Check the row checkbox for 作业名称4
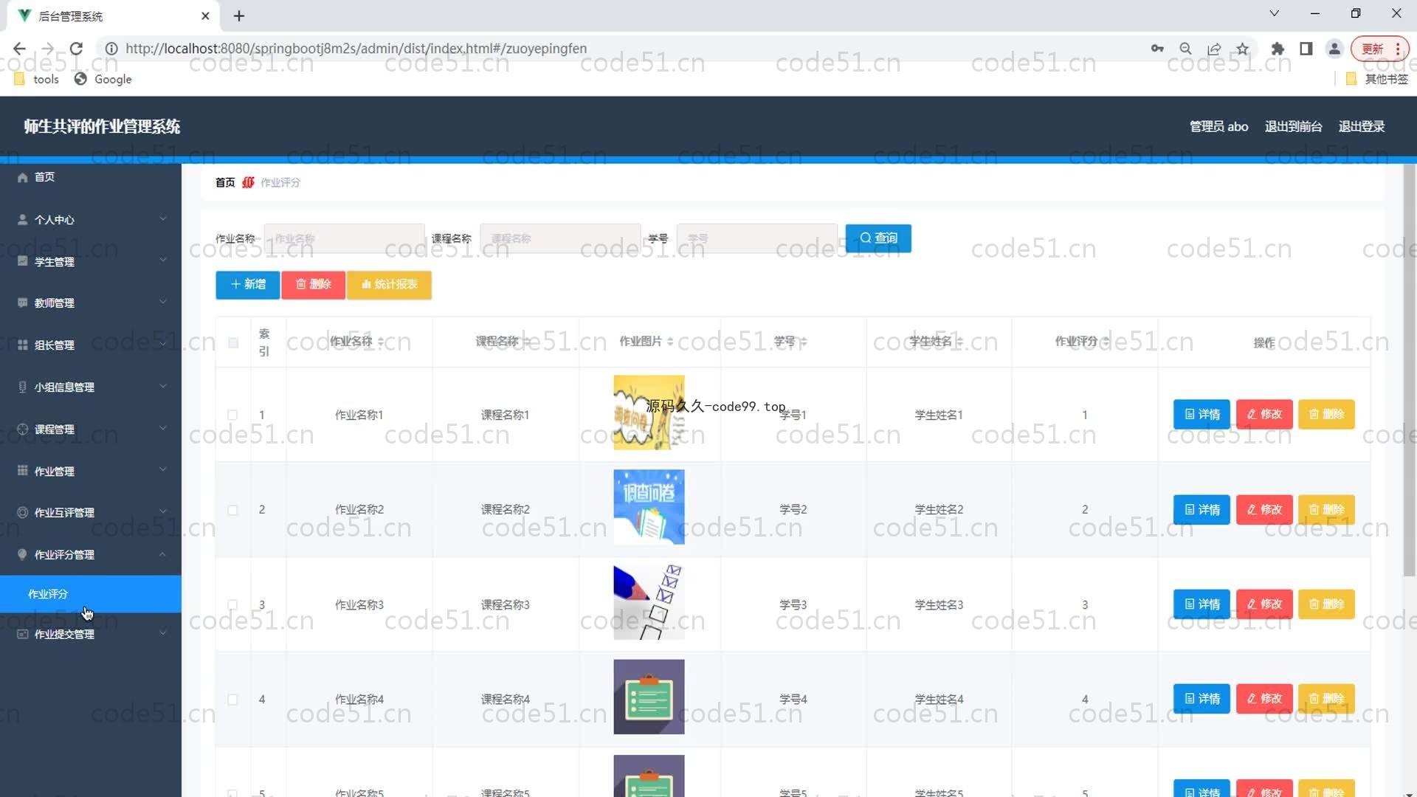Image resolution: width=1417 pixels, height=797 pixels. click(232, 699)
